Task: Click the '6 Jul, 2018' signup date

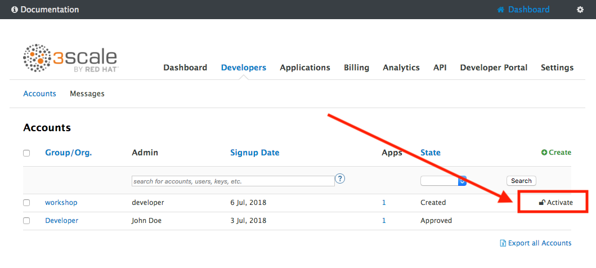Action: pyautogui.click(x=248, y=203)
